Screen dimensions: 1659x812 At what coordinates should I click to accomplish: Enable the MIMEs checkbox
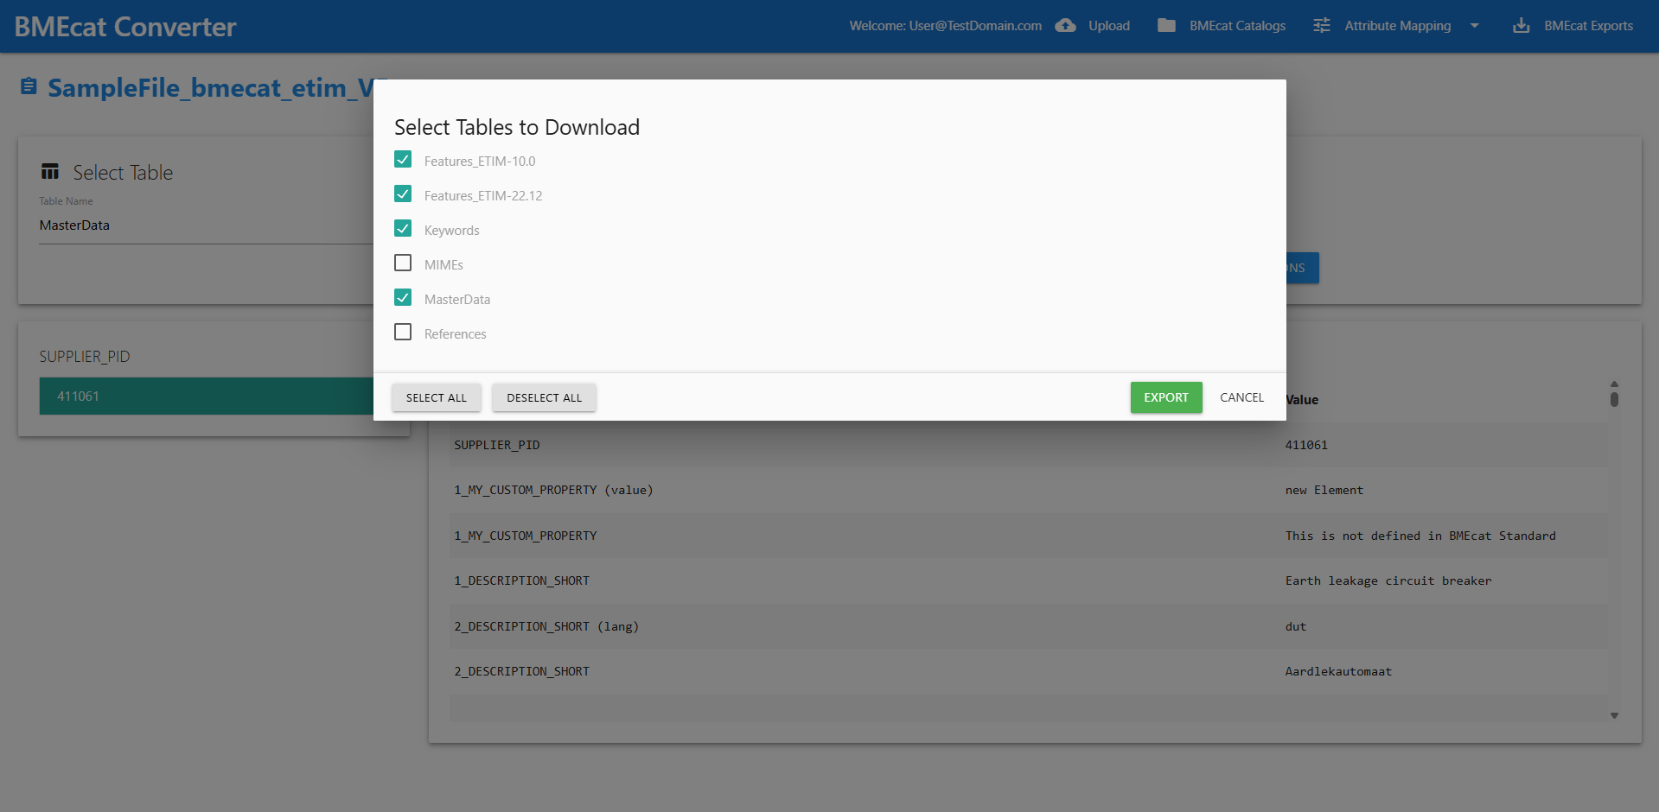click(x=403, y=263)
